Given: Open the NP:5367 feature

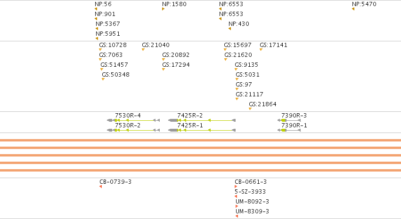Looking at the screenshot, I should pyautogui.click(x=107, y=24).
